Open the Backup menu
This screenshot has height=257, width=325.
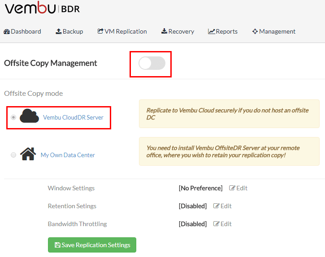click(69, 31)
